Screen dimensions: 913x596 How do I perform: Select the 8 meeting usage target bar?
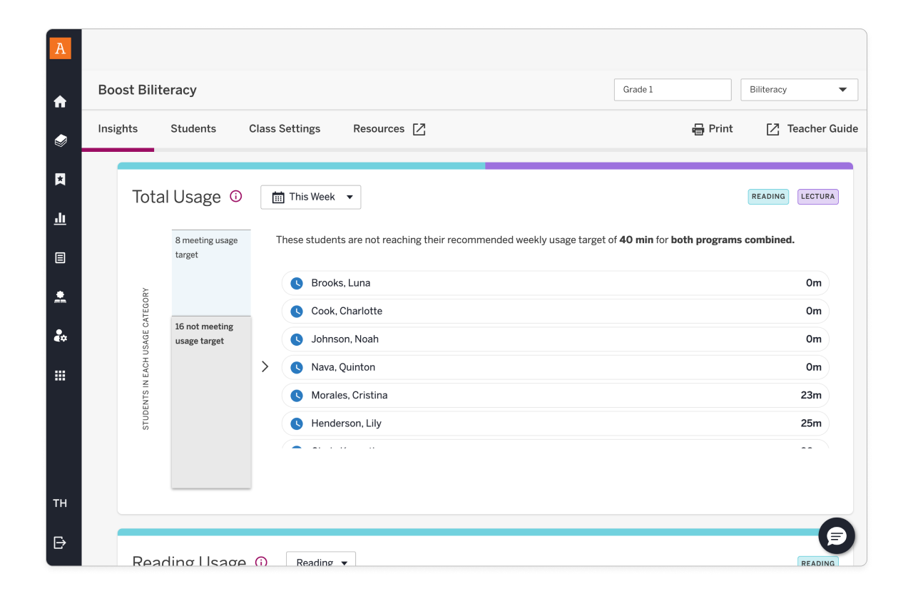coord(211,272)
